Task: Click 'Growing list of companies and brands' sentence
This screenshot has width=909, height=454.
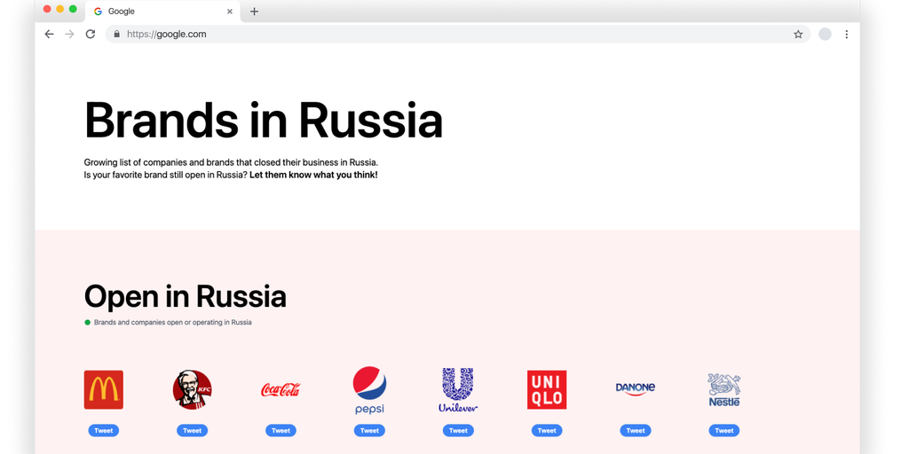Action: point(231,162)
